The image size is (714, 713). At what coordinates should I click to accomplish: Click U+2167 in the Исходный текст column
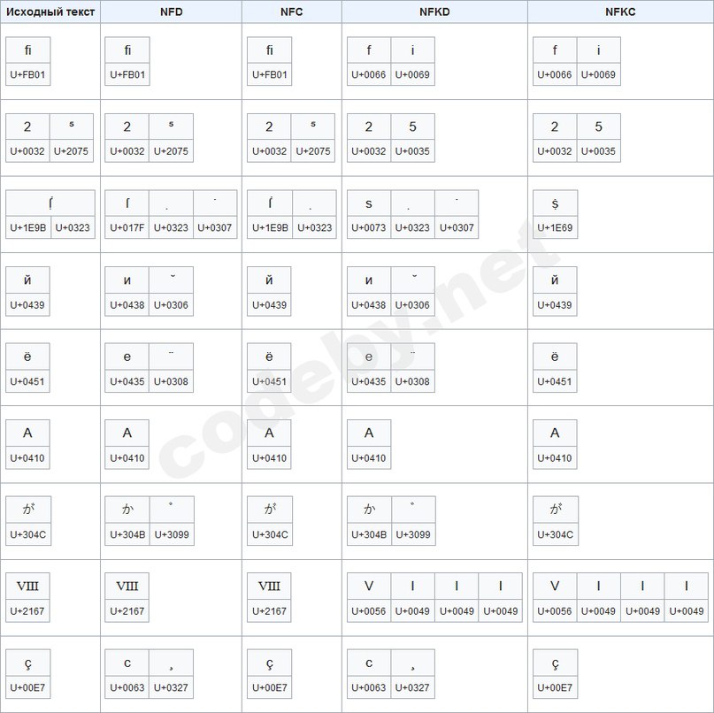(27, 610)
